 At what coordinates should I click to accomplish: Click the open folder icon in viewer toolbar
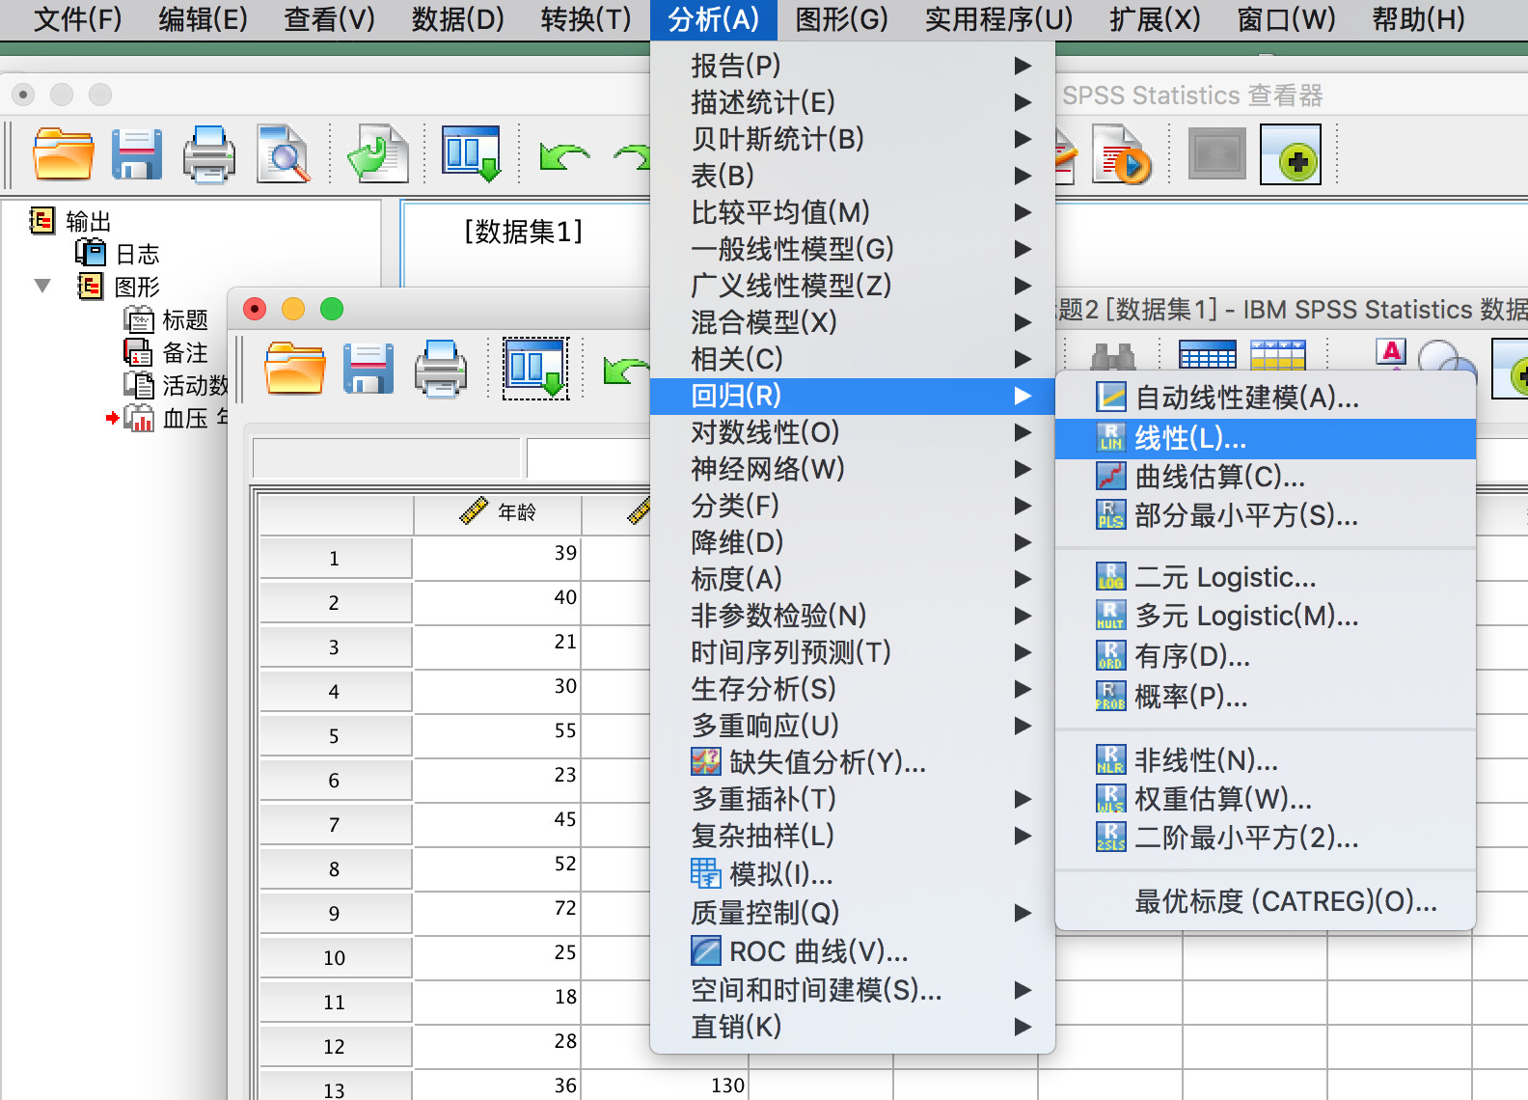click(64, 154)
